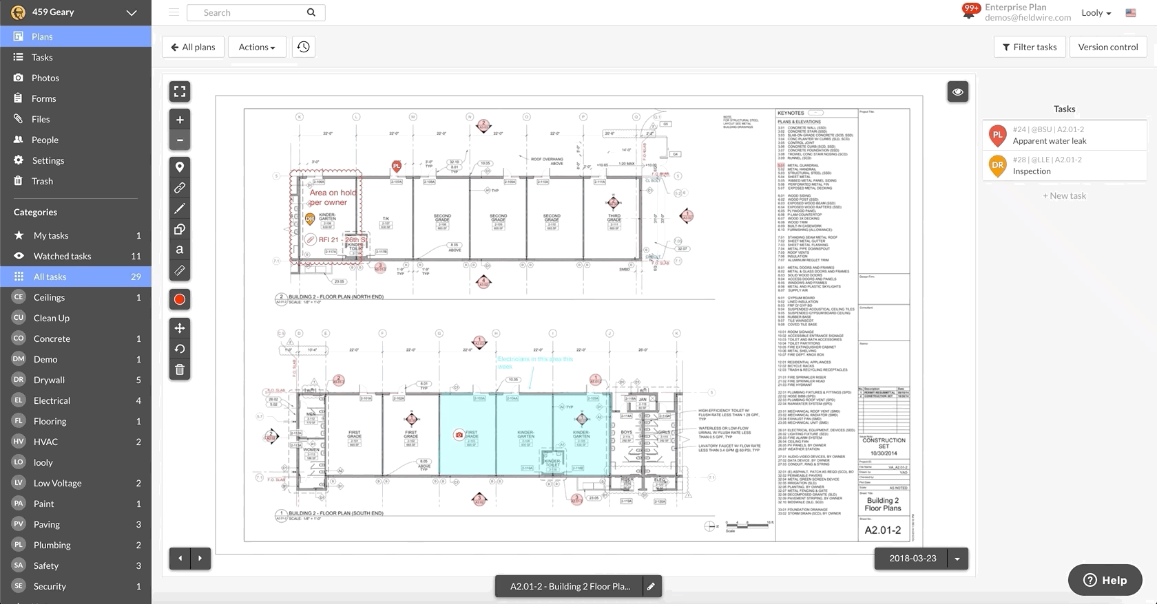The height and width of the screenshot is (604, 1157).
Task: Select the shapes markup tool
Action: point(180,229)
